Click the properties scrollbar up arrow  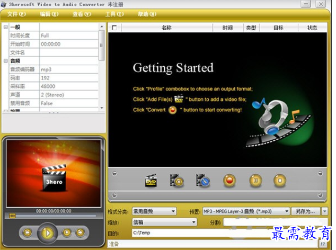[x=102, y=26]
